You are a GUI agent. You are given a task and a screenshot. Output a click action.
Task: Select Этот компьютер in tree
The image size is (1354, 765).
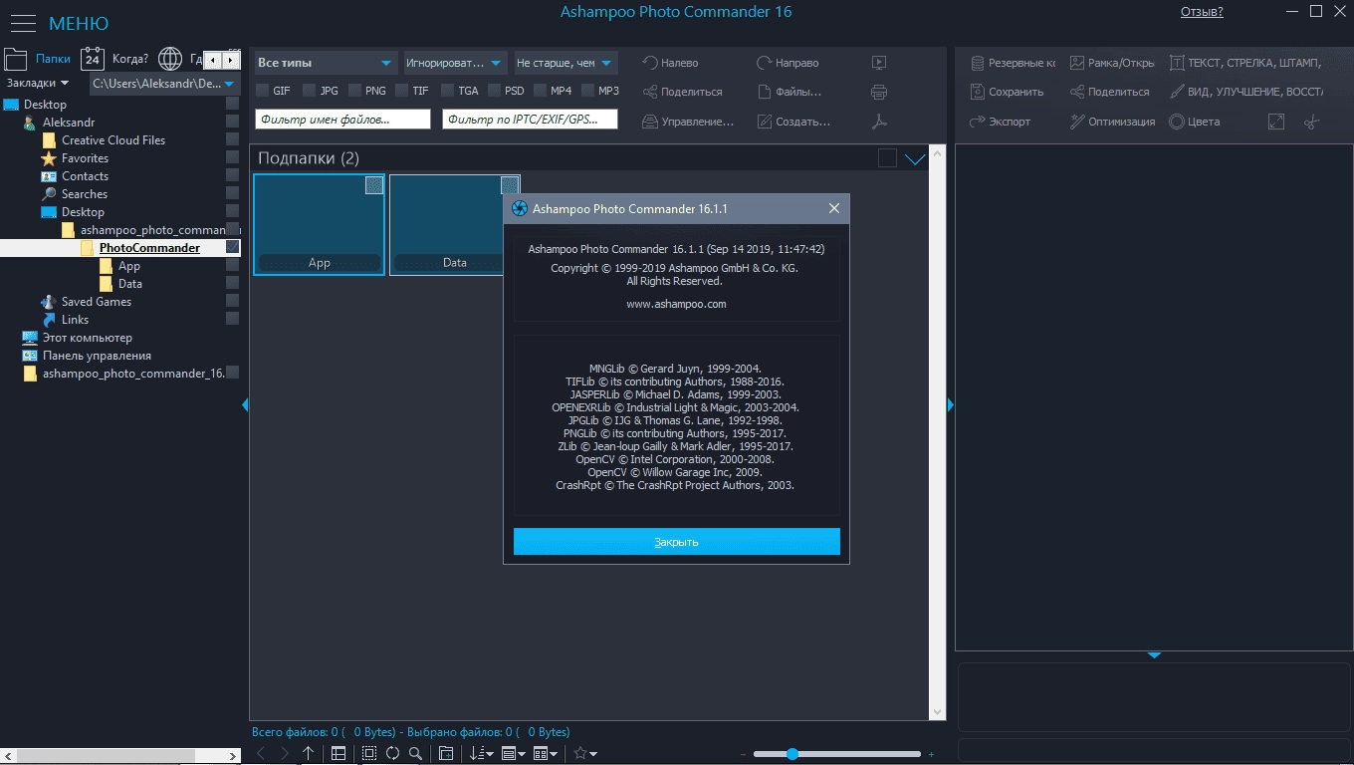click(x=87, y=338)
